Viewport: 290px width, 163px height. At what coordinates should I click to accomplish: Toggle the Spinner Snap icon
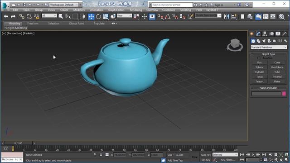coord(182,17)
